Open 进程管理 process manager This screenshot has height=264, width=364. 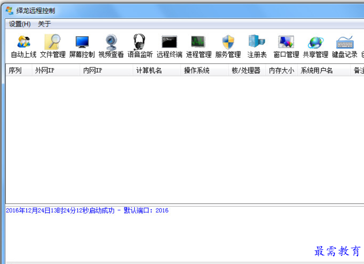click(199, 46)
